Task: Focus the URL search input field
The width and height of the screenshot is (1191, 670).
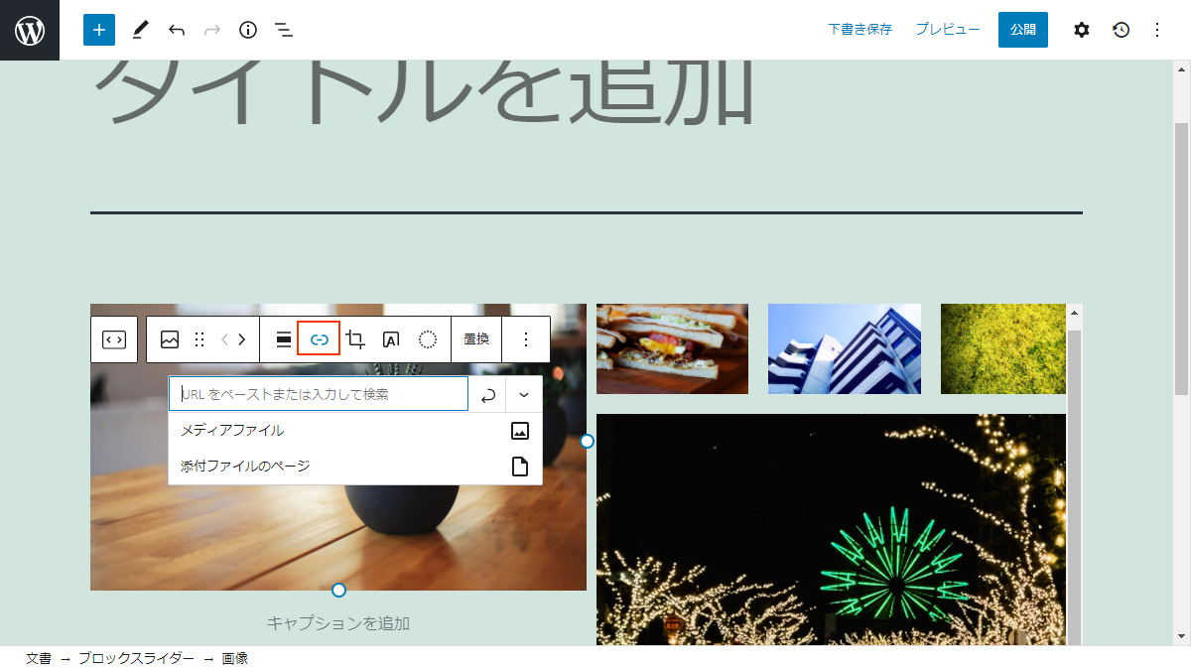Action: coord(319,394)
